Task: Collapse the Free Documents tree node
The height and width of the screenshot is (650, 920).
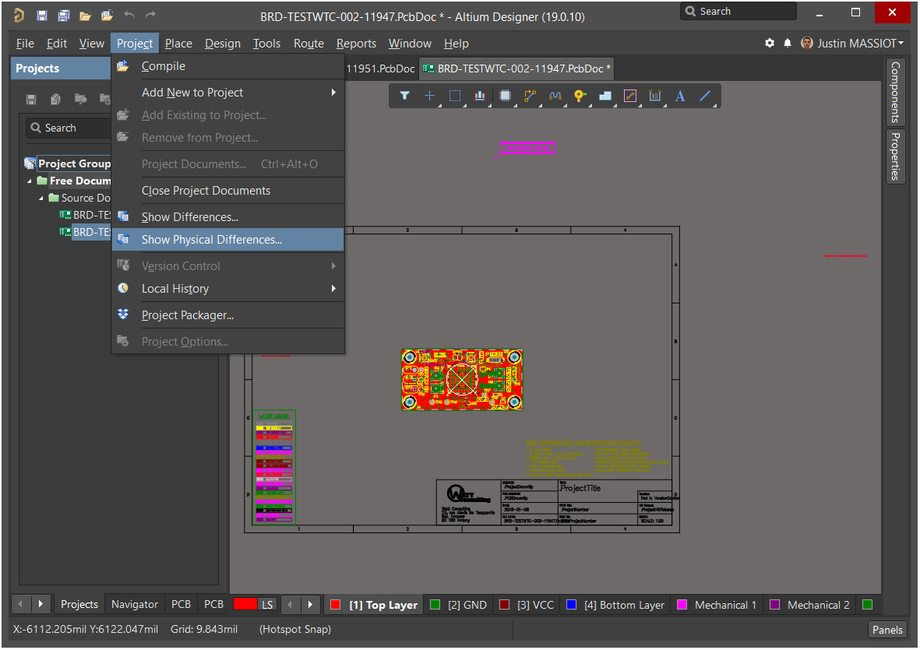Action: click(30, 181)
